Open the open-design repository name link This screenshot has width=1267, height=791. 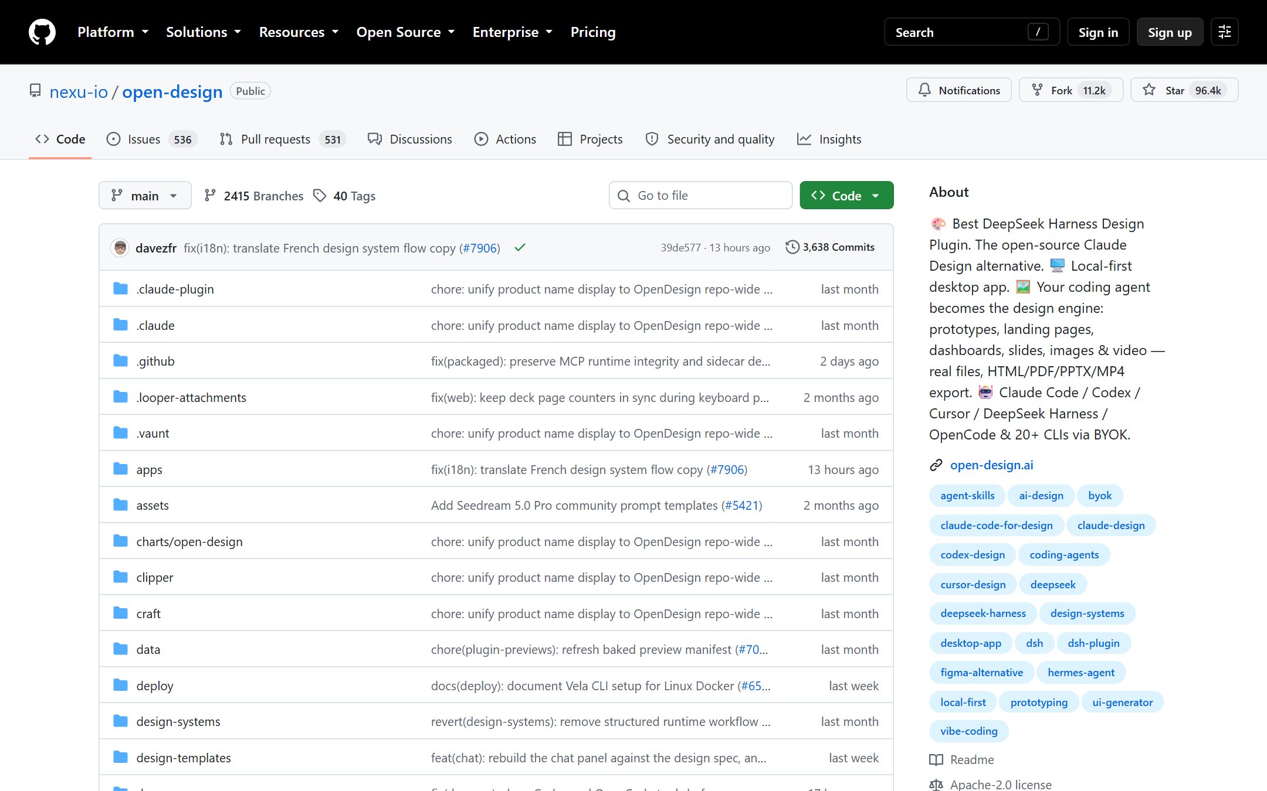coord(172,91)
